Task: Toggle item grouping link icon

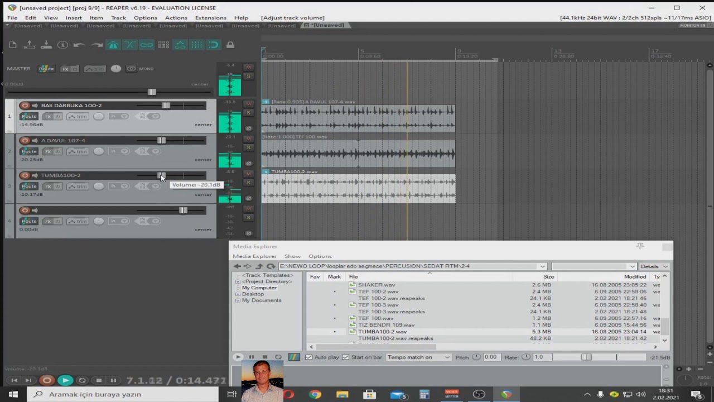Action: (x=146, y=45)
